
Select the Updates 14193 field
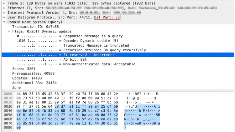pyautogui.click(x=27, y=78)
